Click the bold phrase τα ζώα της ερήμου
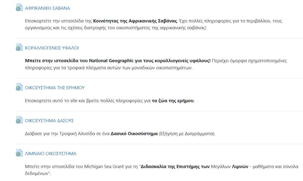This screenshot has height=181, width=303. pyautogui.click(x=173, y=101)
